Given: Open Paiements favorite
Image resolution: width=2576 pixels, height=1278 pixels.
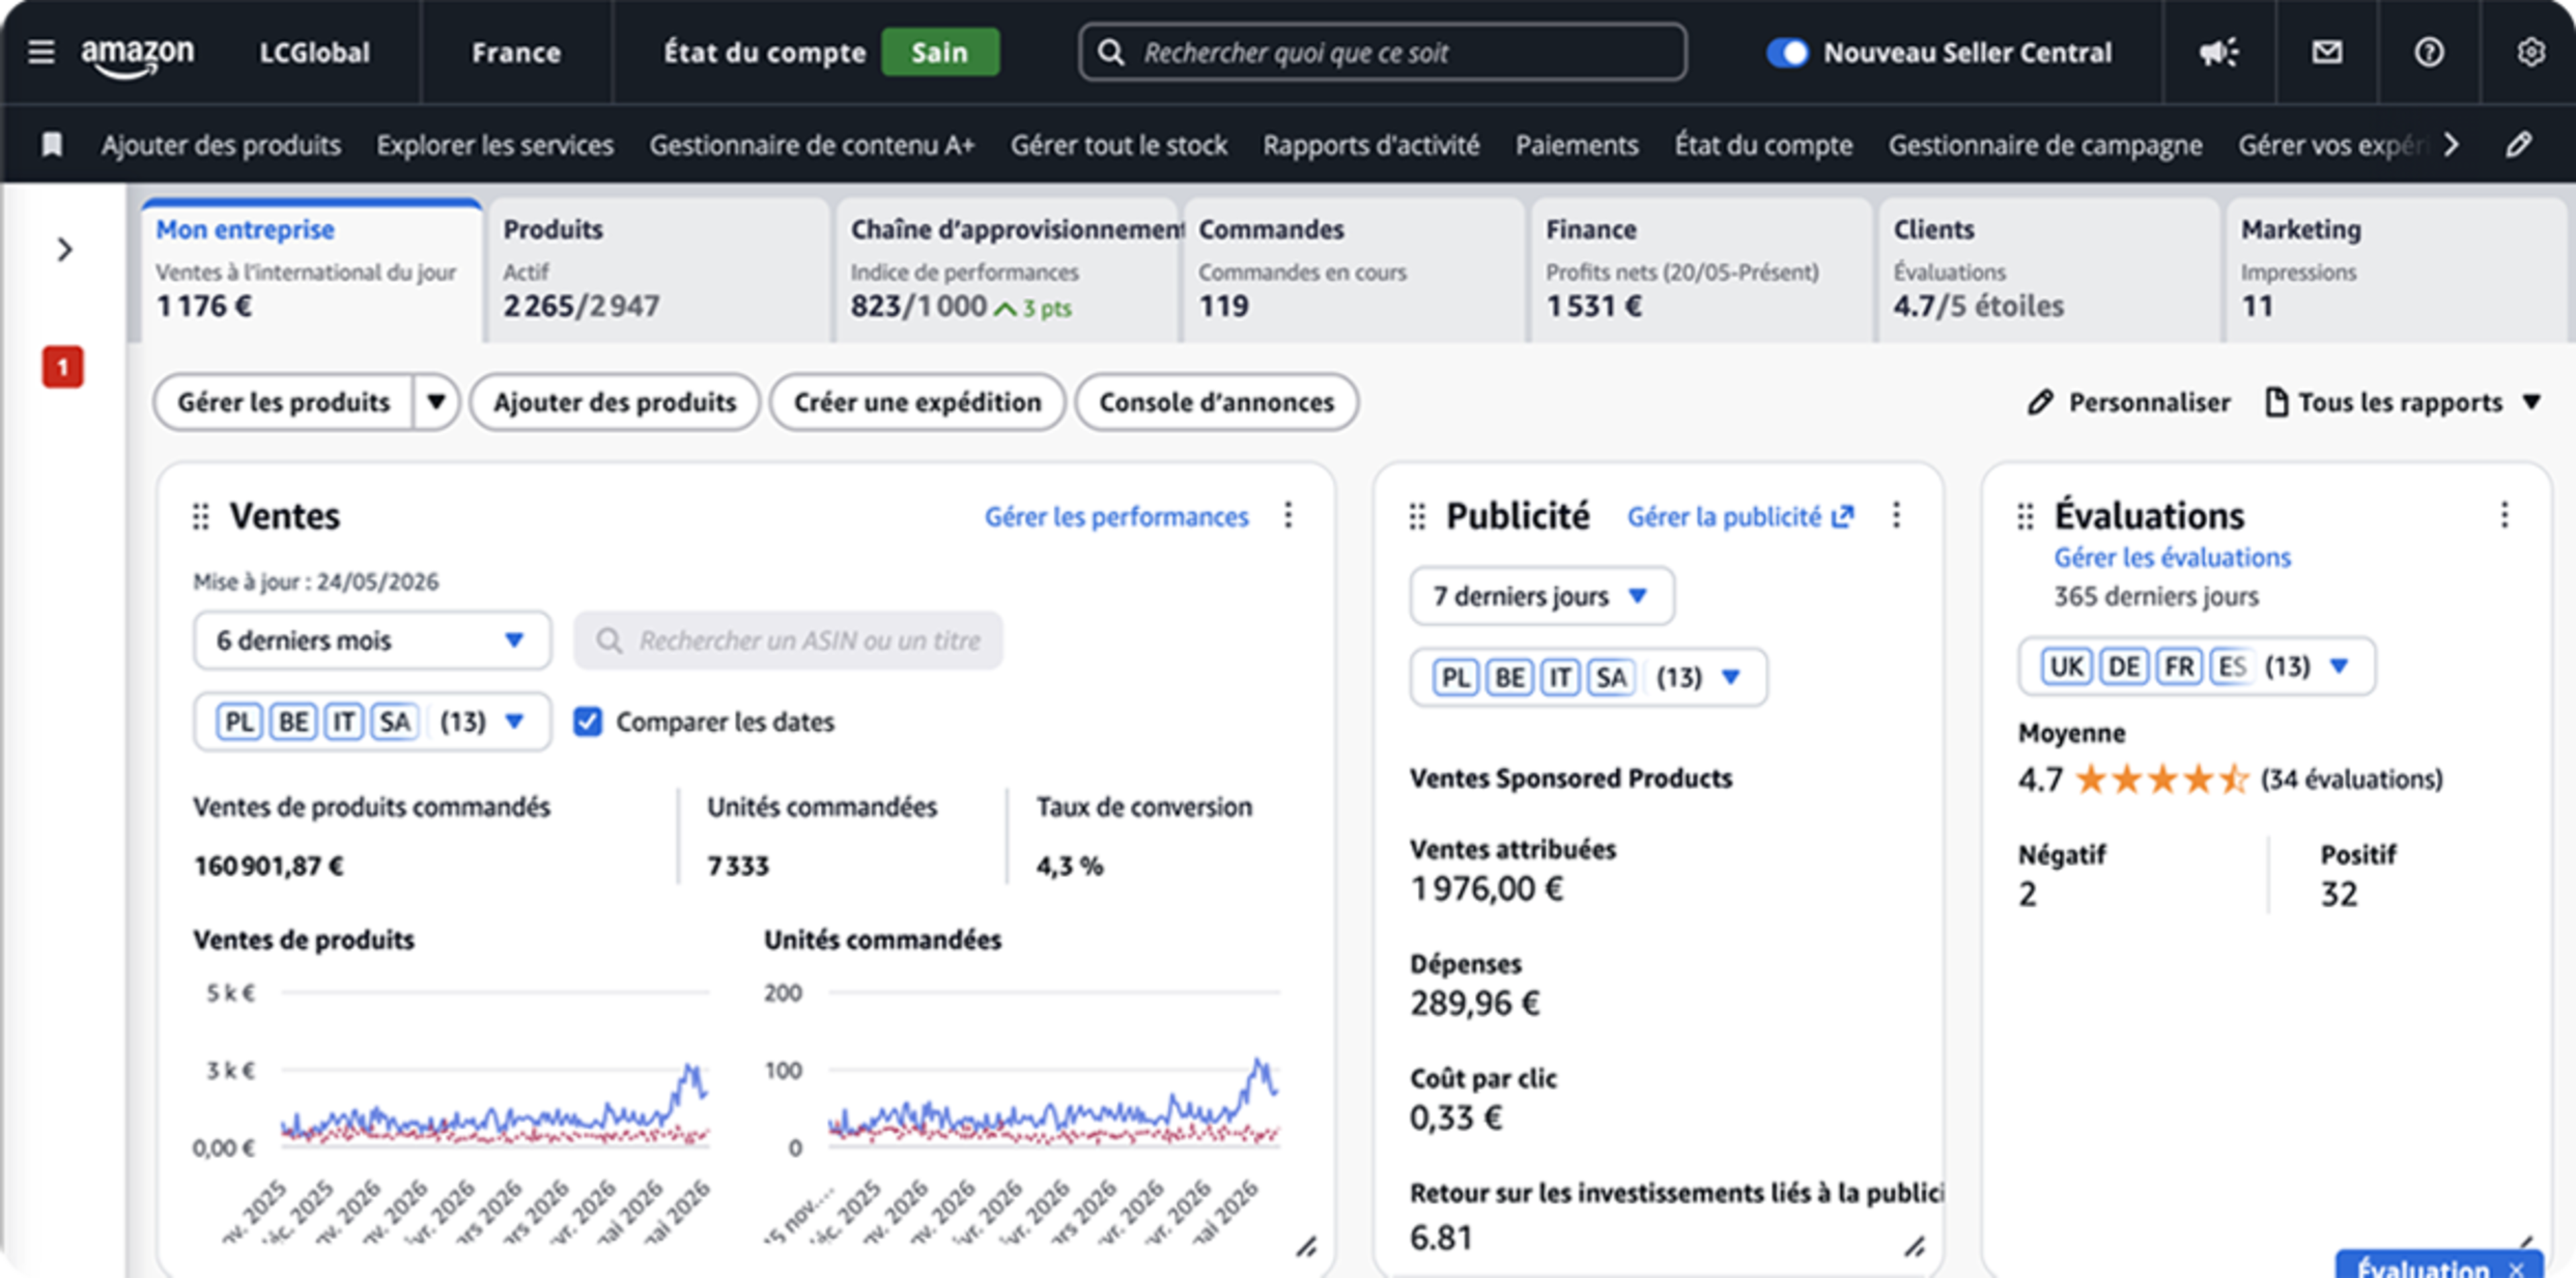Looking at the screenshot, I should tap(1576, 145).
